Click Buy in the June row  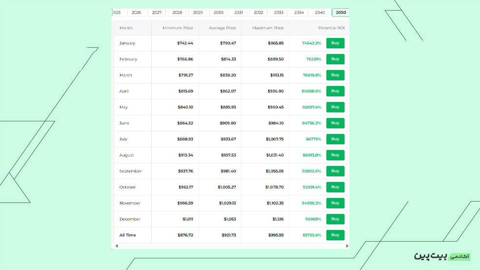[x=335, y=123]
